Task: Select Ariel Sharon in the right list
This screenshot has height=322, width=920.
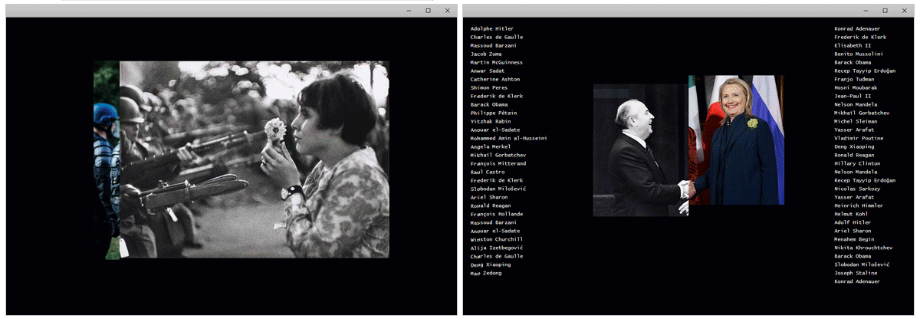Action: coord(853,231)
